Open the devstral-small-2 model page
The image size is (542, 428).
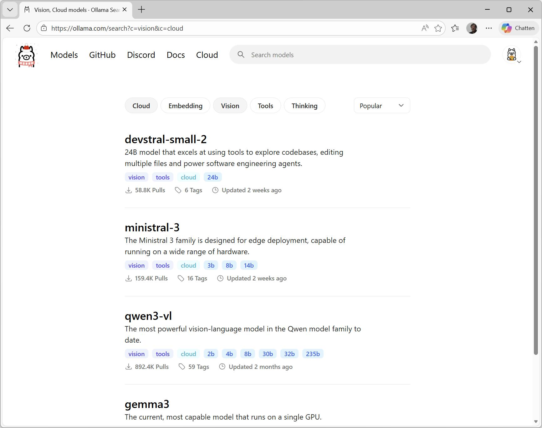166,139
